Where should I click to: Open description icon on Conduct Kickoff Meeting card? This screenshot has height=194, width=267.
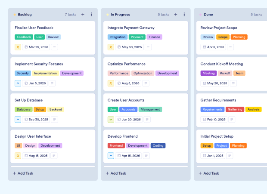(233, 83)
